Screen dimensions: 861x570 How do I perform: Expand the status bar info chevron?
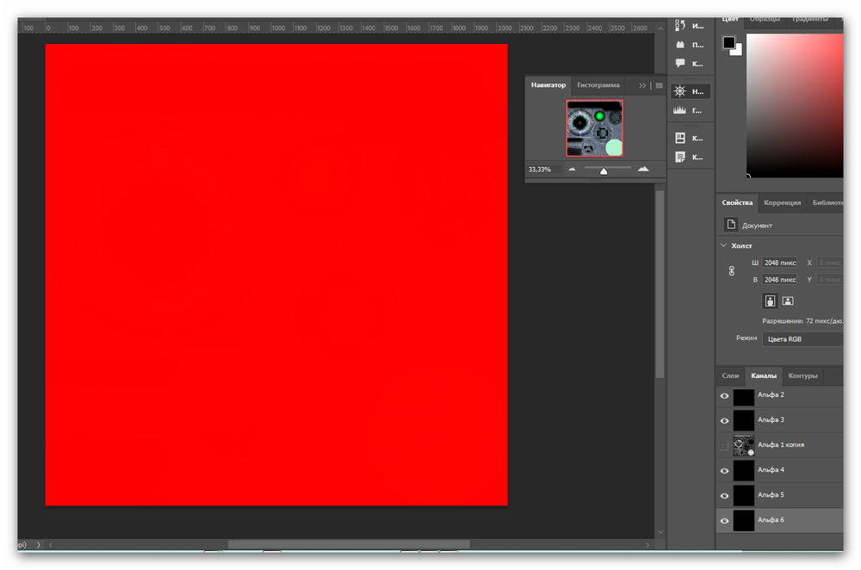(38, 545)
